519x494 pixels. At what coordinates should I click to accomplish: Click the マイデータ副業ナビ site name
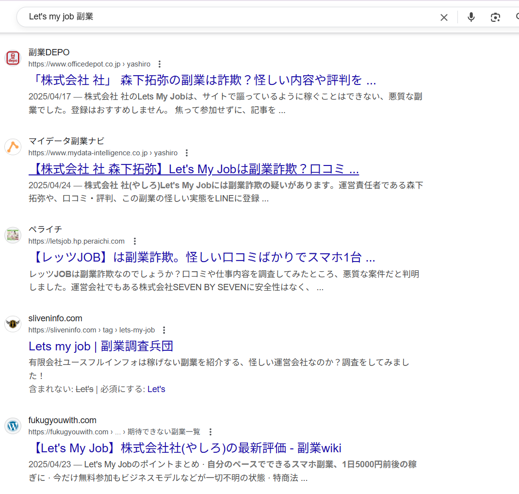pyautogui.click(x=66, y=141)
